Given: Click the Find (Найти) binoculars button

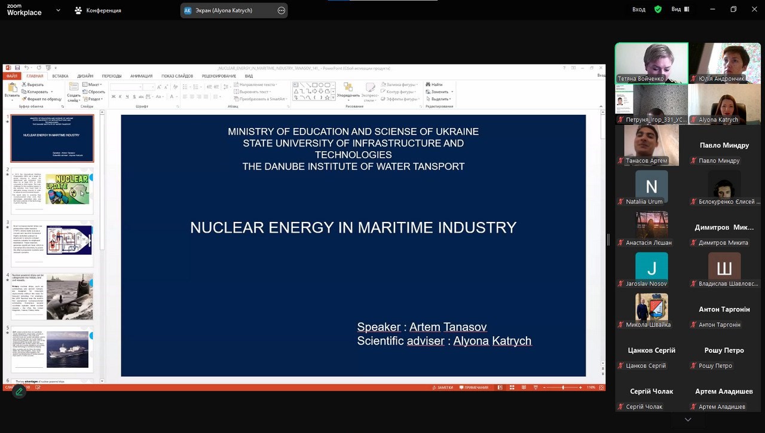Looking at the screenshot, I should click(x=434, y=84).
